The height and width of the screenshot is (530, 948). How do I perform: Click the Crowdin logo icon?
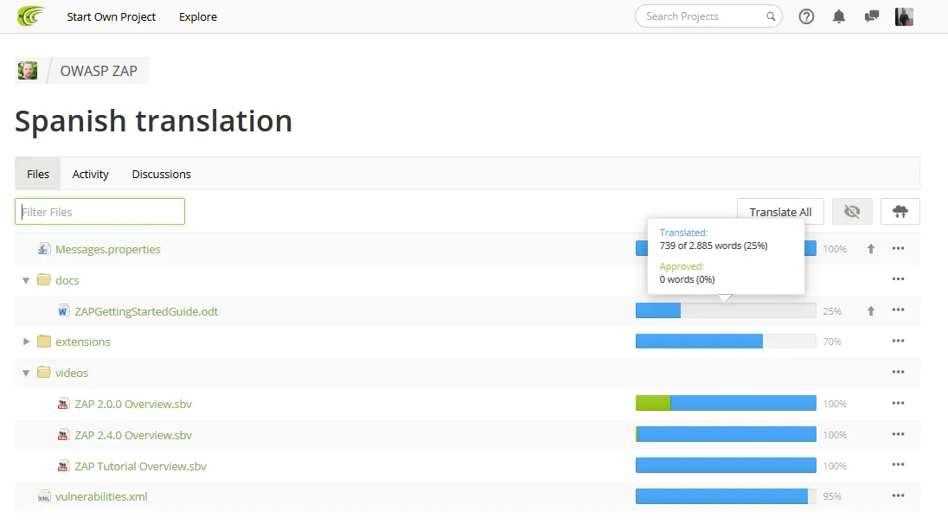31,16
